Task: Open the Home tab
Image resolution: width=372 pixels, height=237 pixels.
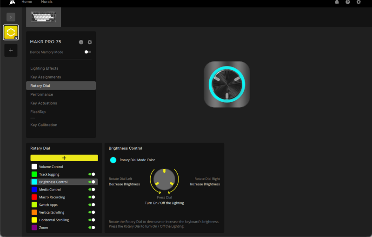Action: pyautogui.click(x=27, y=2)
